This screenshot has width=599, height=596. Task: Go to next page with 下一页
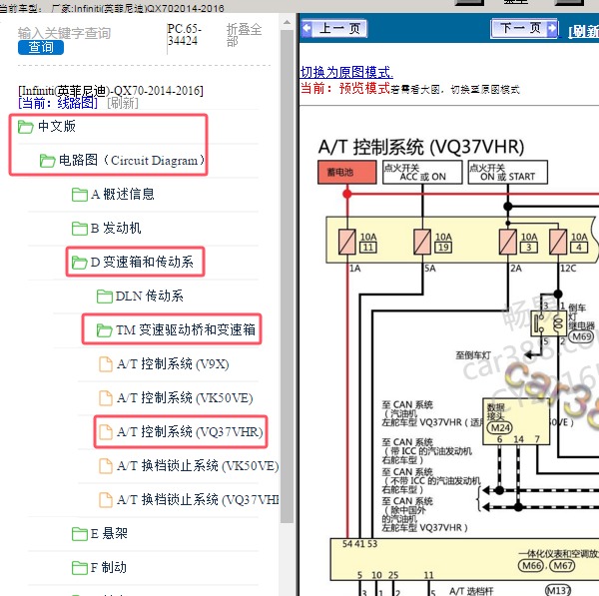pyautogui.click(x=524, y=28)
